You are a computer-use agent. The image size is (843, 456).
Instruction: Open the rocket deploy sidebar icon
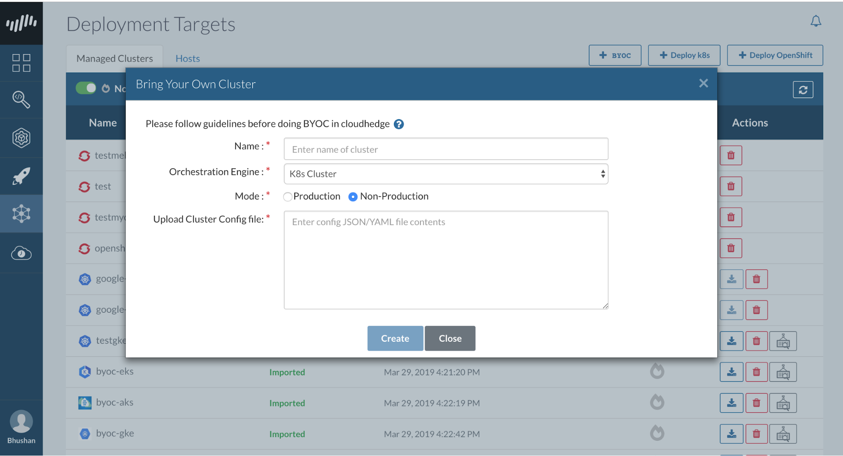[x=21, y=176]
